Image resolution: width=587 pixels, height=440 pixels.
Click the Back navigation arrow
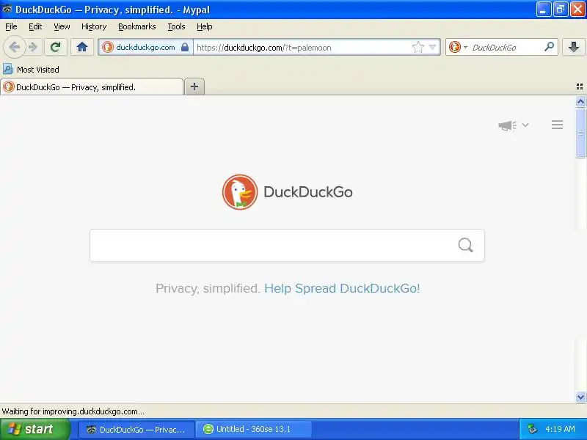click(14, 47)
